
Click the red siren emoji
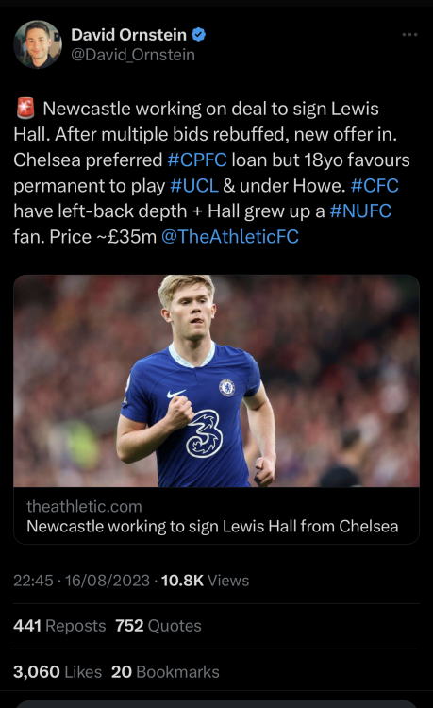point(25,109)
